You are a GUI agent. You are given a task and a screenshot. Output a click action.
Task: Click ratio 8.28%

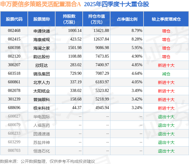pyautogui.click(x=137, y=39)
